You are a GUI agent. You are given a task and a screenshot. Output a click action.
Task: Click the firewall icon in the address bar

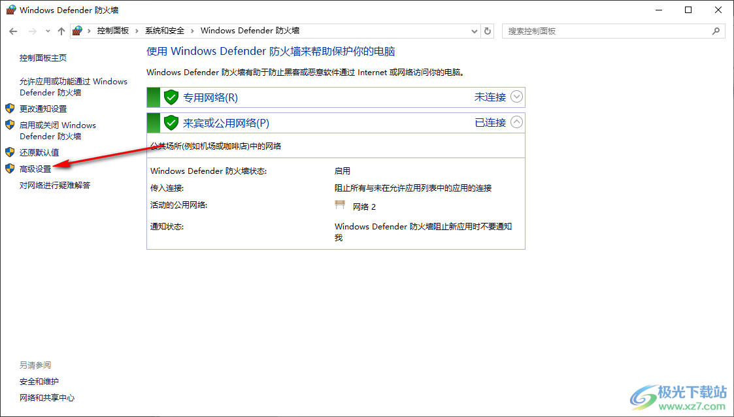coord(78,31)
